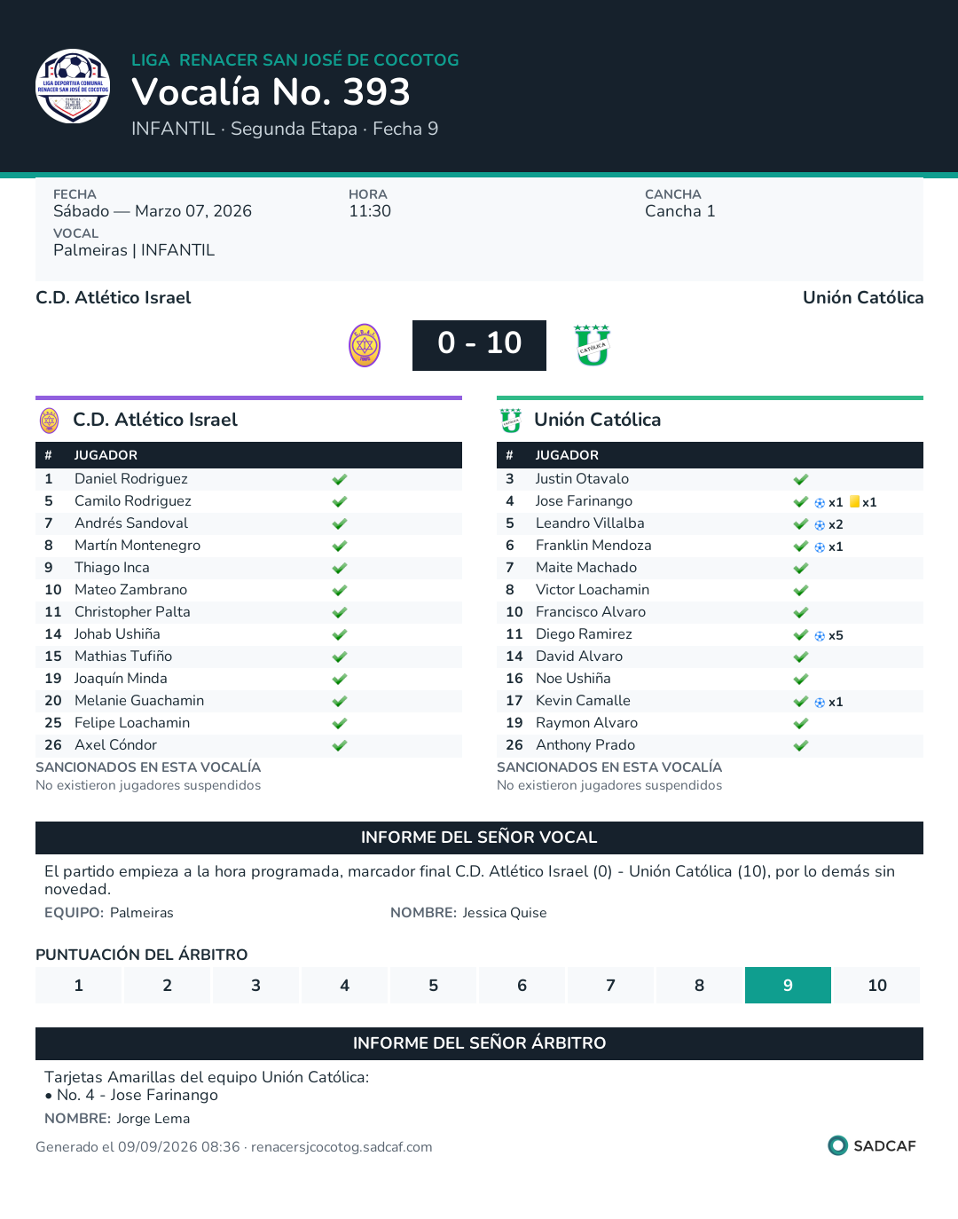
Task: Click the SADCAF logo in the footer
Action: click(x=872, y=1145)
